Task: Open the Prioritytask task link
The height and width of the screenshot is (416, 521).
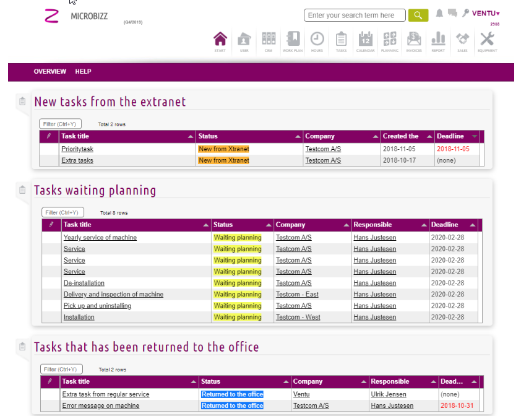Action: [77, 149]
